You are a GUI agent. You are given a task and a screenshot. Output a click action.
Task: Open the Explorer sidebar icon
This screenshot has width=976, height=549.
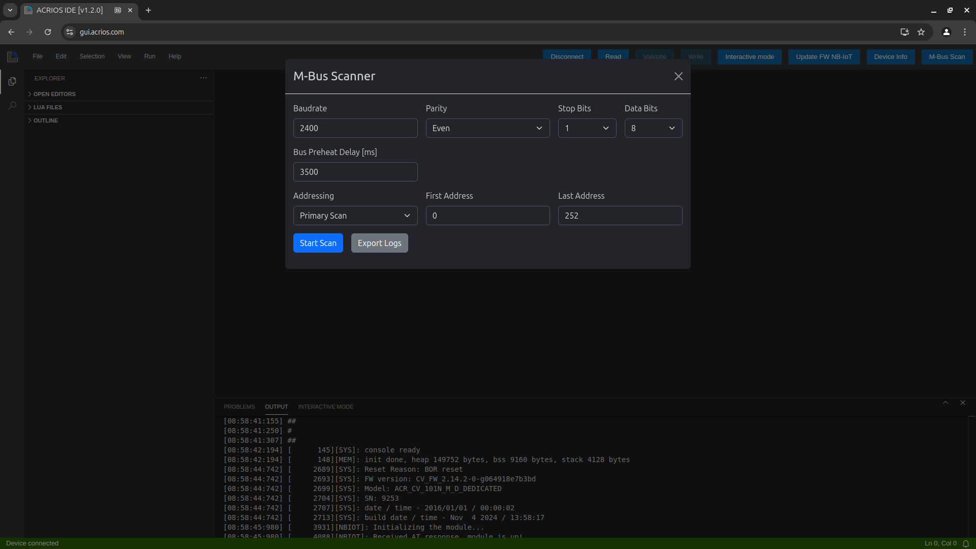click(12, 81)
